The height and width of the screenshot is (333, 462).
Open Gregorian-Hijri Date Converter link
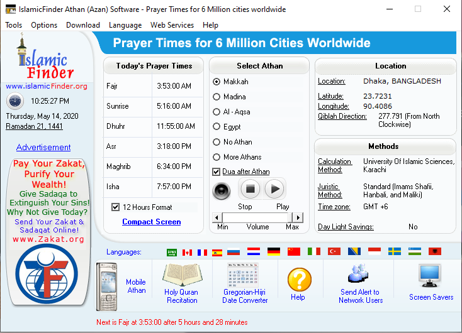pos(245,296)
